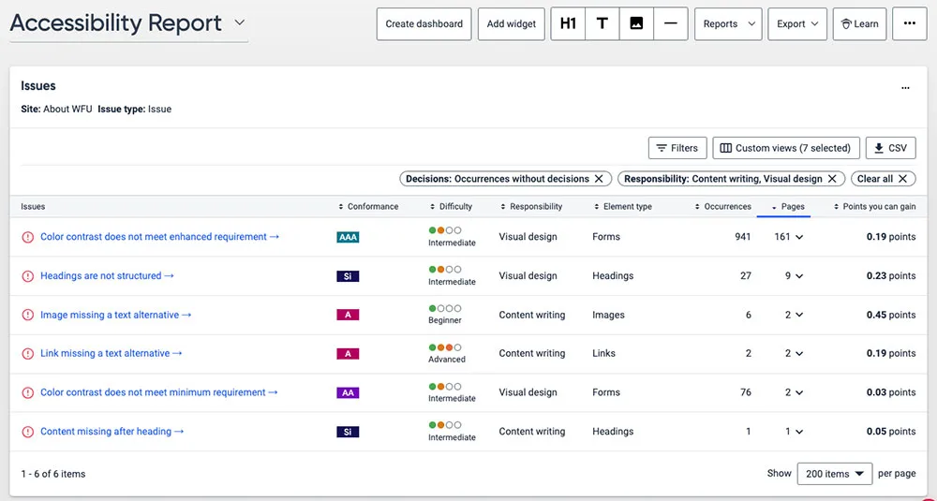Open Headings are not structured issue
Viewport: 937px width, 501px height.
tap(107, 276)
